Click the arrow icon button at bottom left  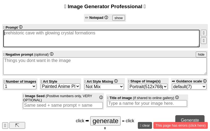[x=17, y=125]
